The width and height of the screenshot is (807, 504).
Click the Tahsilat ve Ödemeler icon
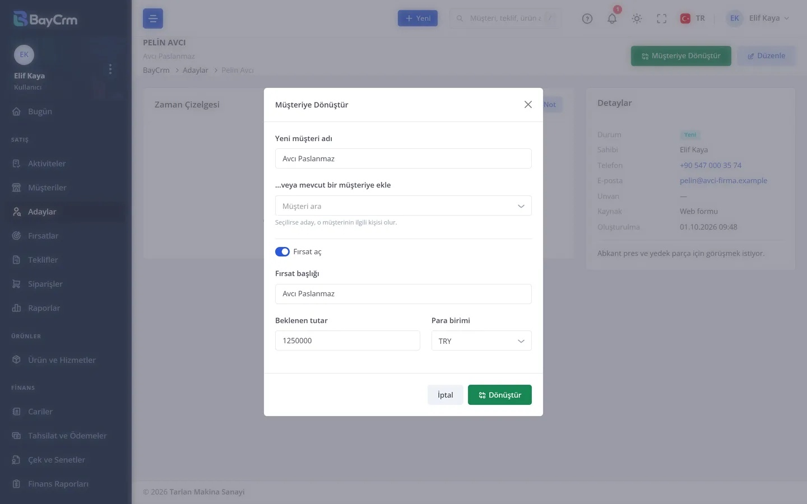tap(17, 436)
